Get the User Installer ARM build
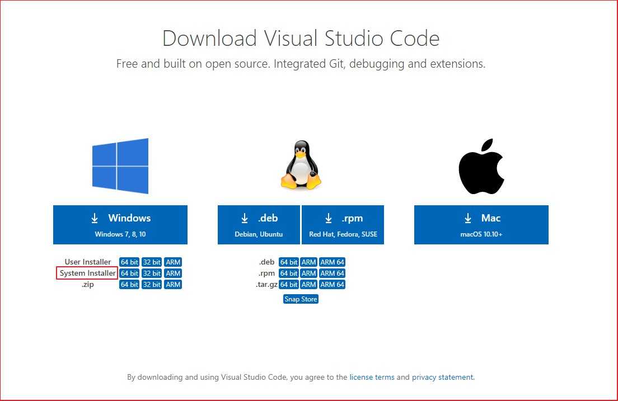618x401 pixels. (173, 262)
